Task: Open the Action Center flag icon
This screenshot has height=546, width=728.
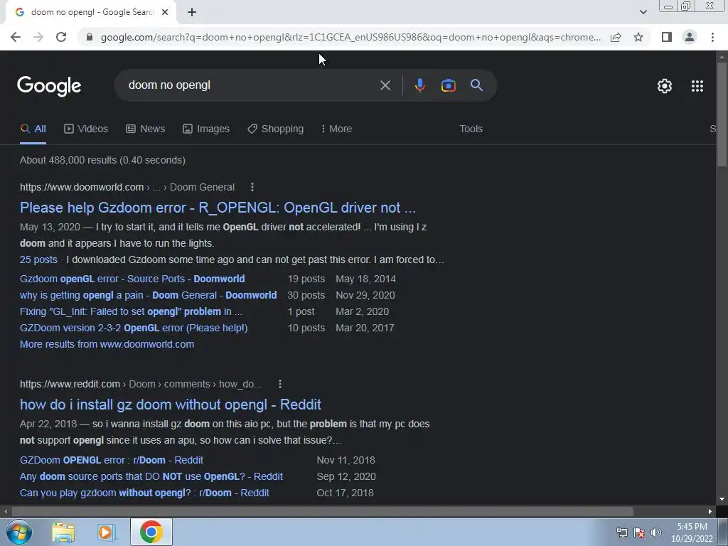Action: coord(639,532)
